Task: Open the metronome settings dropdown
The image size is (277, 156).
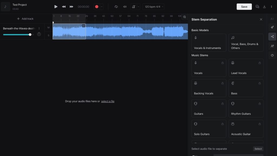Action: tap(138, 6)
